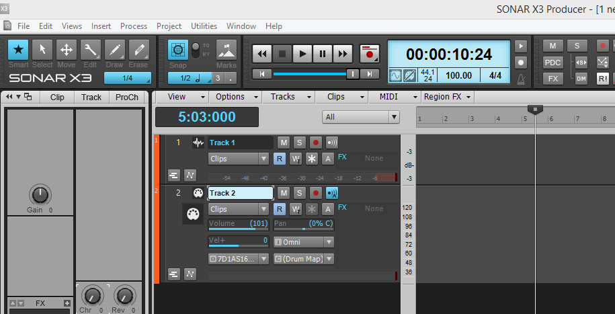The height and width of the screenshot is (314, 615).
Task: Open the Utilities menu
Action: coord(204,26)
